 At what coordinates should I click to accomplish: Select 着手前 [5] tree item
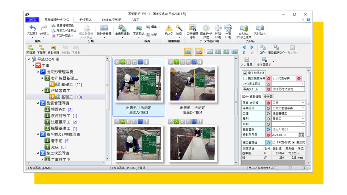pos(57,141)
